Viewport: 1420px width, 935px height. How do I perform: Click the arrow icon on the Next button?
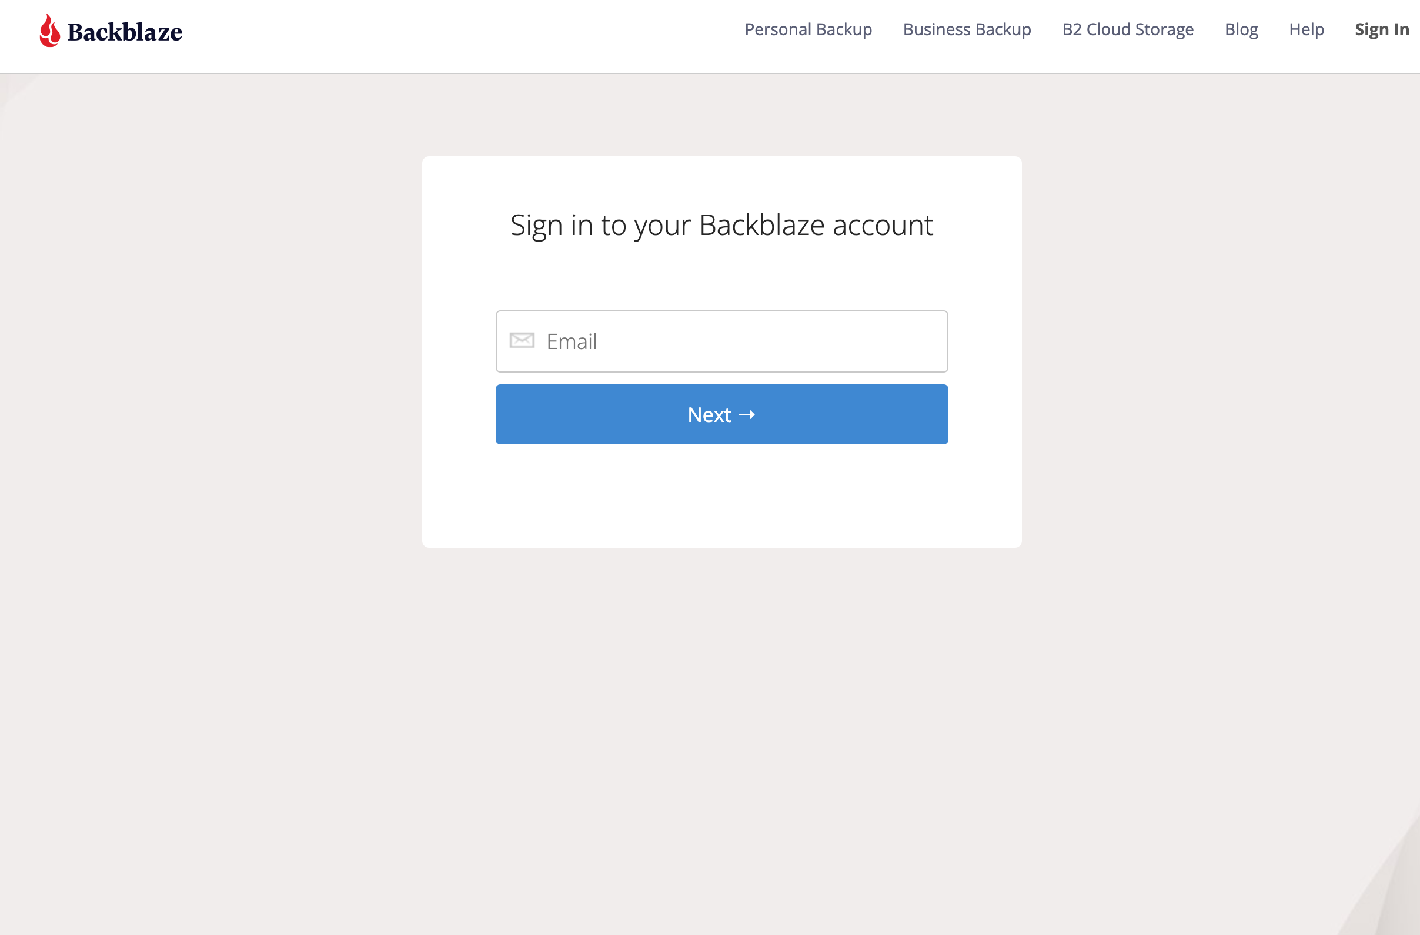click(746, 415)
